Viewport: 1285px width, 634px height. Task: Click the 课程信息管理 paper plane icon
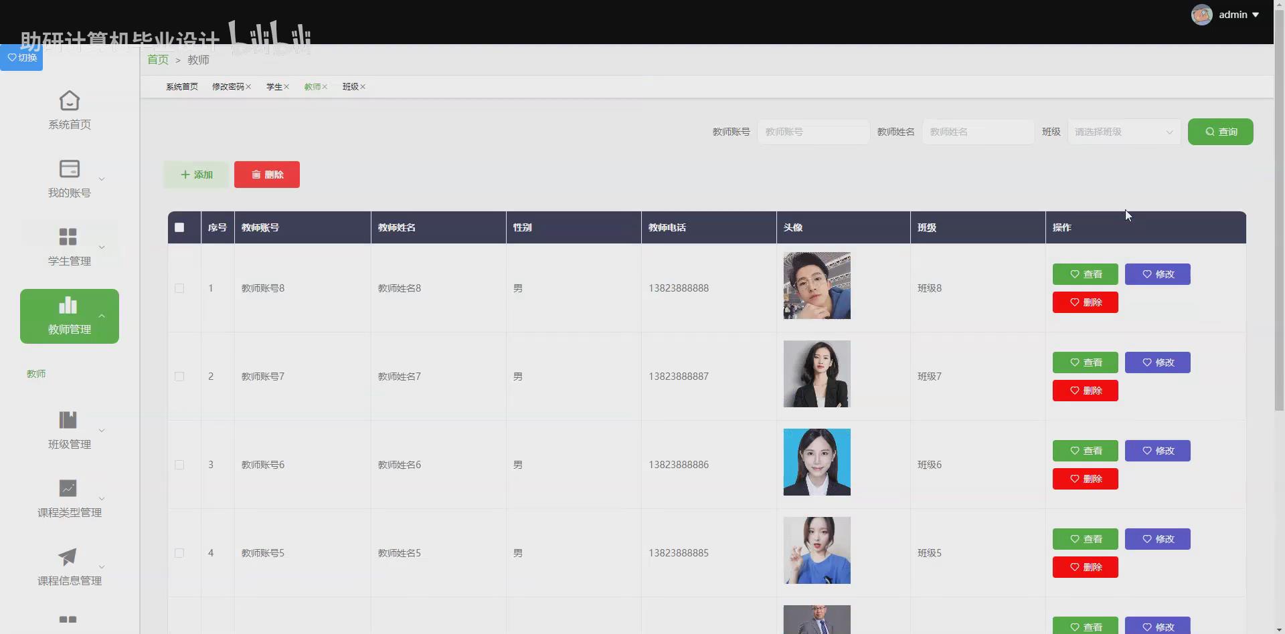coord(68,556)
